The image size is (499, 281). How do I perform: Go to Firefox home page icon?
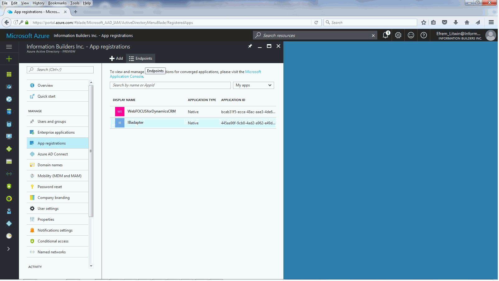pos(467,22)
